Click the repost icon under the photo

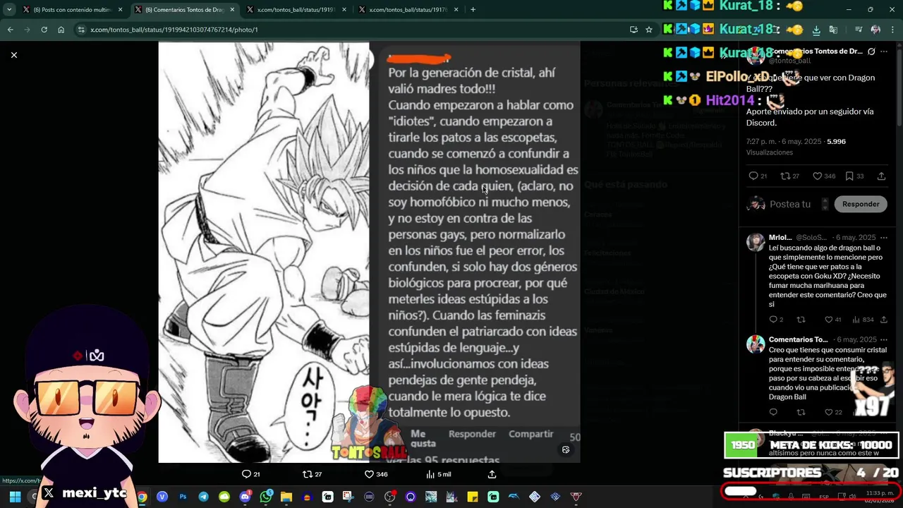tap(307, 474)
